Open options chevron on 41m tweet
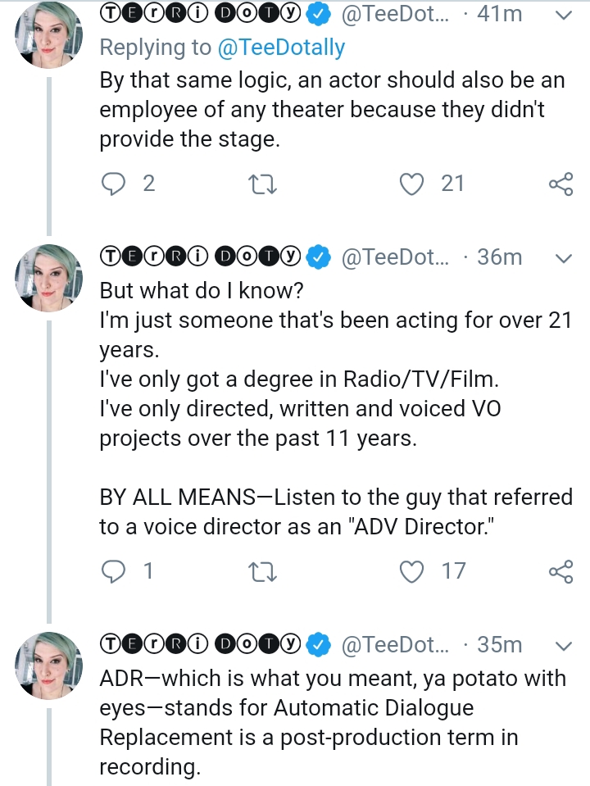Viewport: 590px width, 786px height. (x=564, y=15)
